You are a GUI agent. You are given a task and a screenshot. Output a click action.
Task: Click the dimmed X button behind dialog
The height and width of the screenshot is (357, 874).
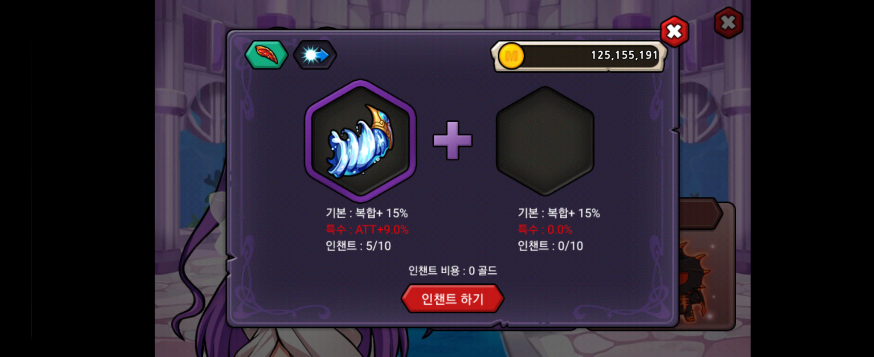[728, 23]
